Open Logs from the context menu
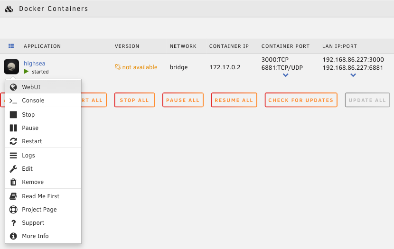Screen dimensions: 394x249 pos(43,156)
